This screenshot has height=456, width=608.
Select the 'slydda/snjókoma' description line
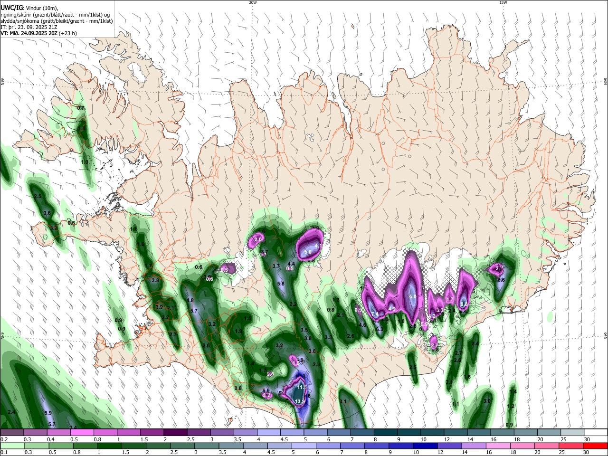click(x=57, y=21)
